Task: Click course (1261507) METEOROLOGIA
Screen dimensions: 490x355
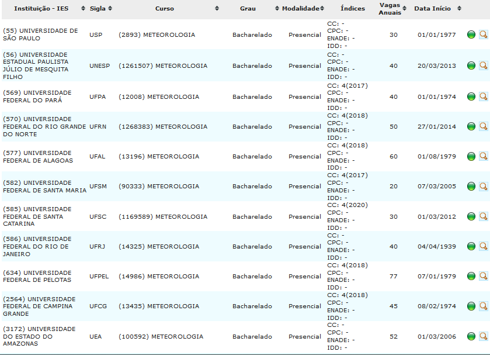Action: coord(163,66)
